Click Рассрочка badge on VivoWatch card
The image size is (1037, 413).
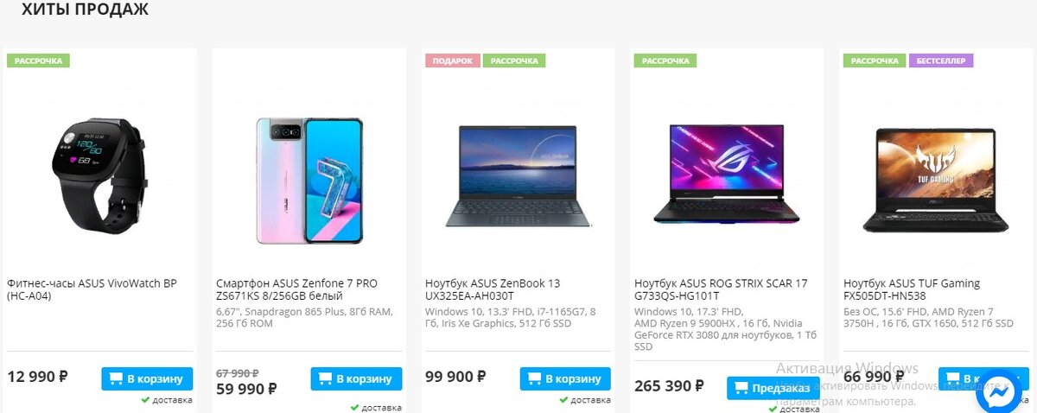point(38,60)
